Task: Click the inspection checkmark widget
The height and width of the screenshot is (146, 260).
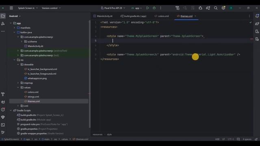Action: pyautogui.click(x=250, y=22)
